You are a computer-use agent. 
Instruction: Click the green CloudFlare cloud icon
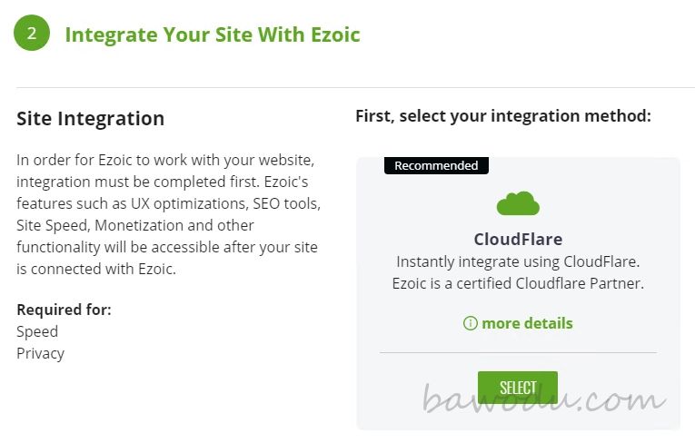(x=518, y=203)
